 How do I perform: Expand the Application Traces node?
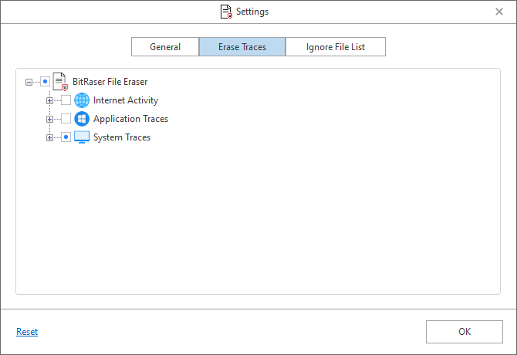(x=50, y=119)
